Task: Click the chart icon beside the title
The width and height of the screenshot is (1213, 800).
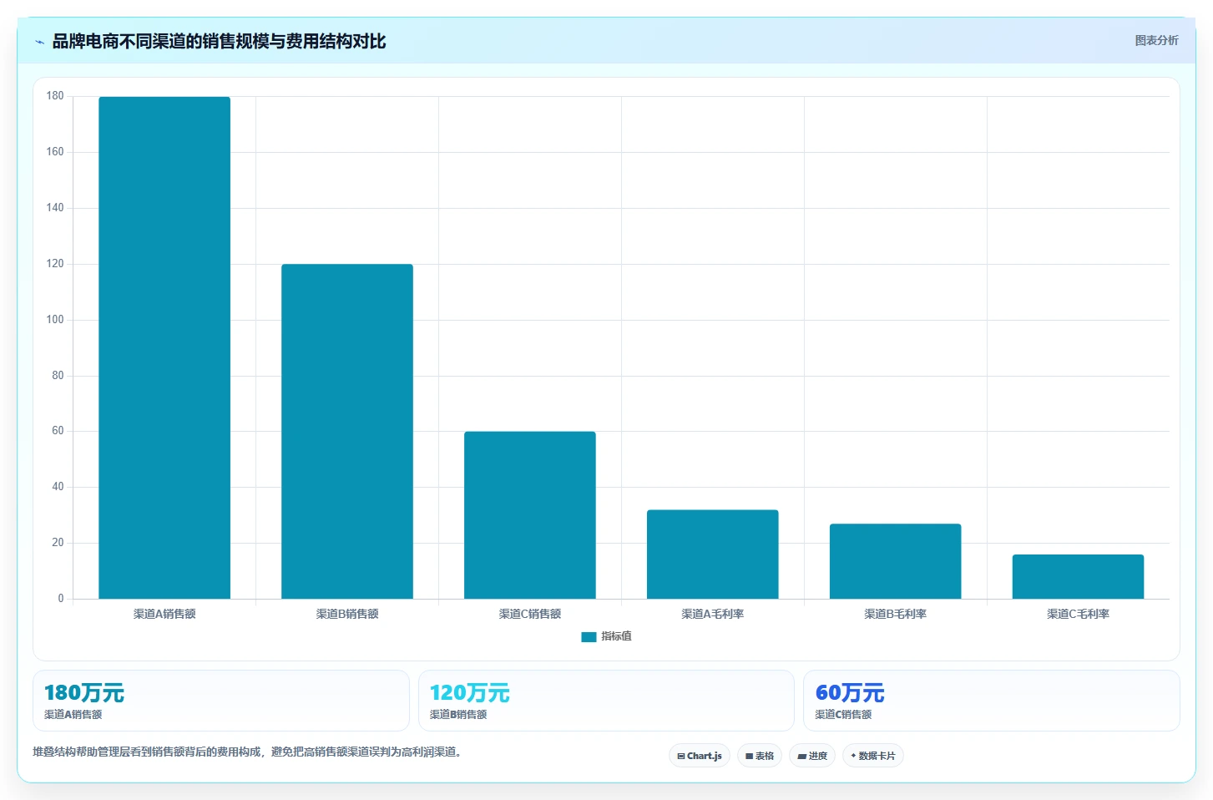Action: point(39,42)
